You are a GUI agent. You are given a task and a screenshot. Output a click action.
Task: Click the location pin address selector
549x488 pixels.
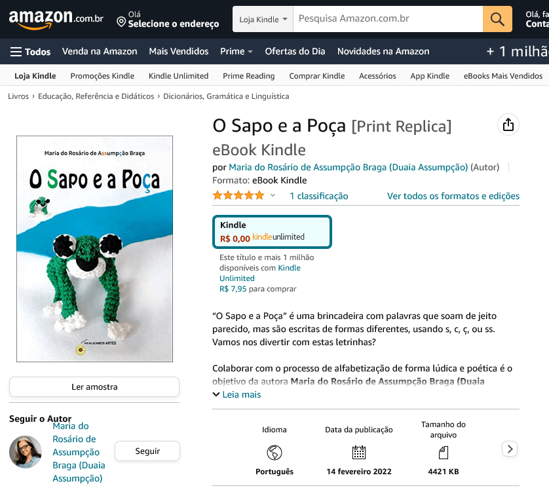168,19
